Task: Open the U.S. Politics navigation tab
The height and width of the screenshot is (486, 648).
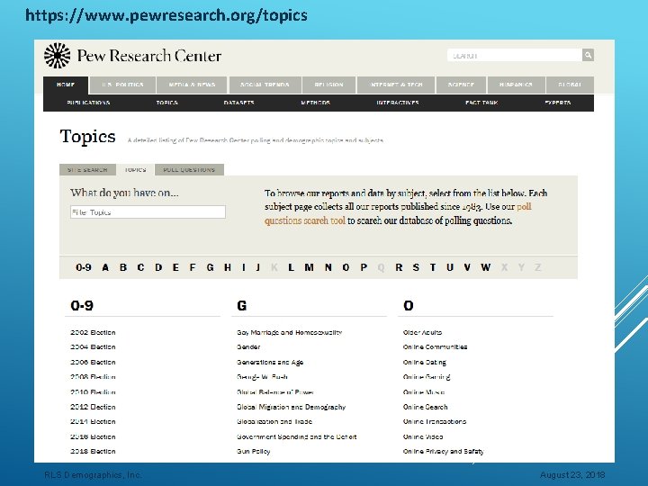Action: point(122,85)
